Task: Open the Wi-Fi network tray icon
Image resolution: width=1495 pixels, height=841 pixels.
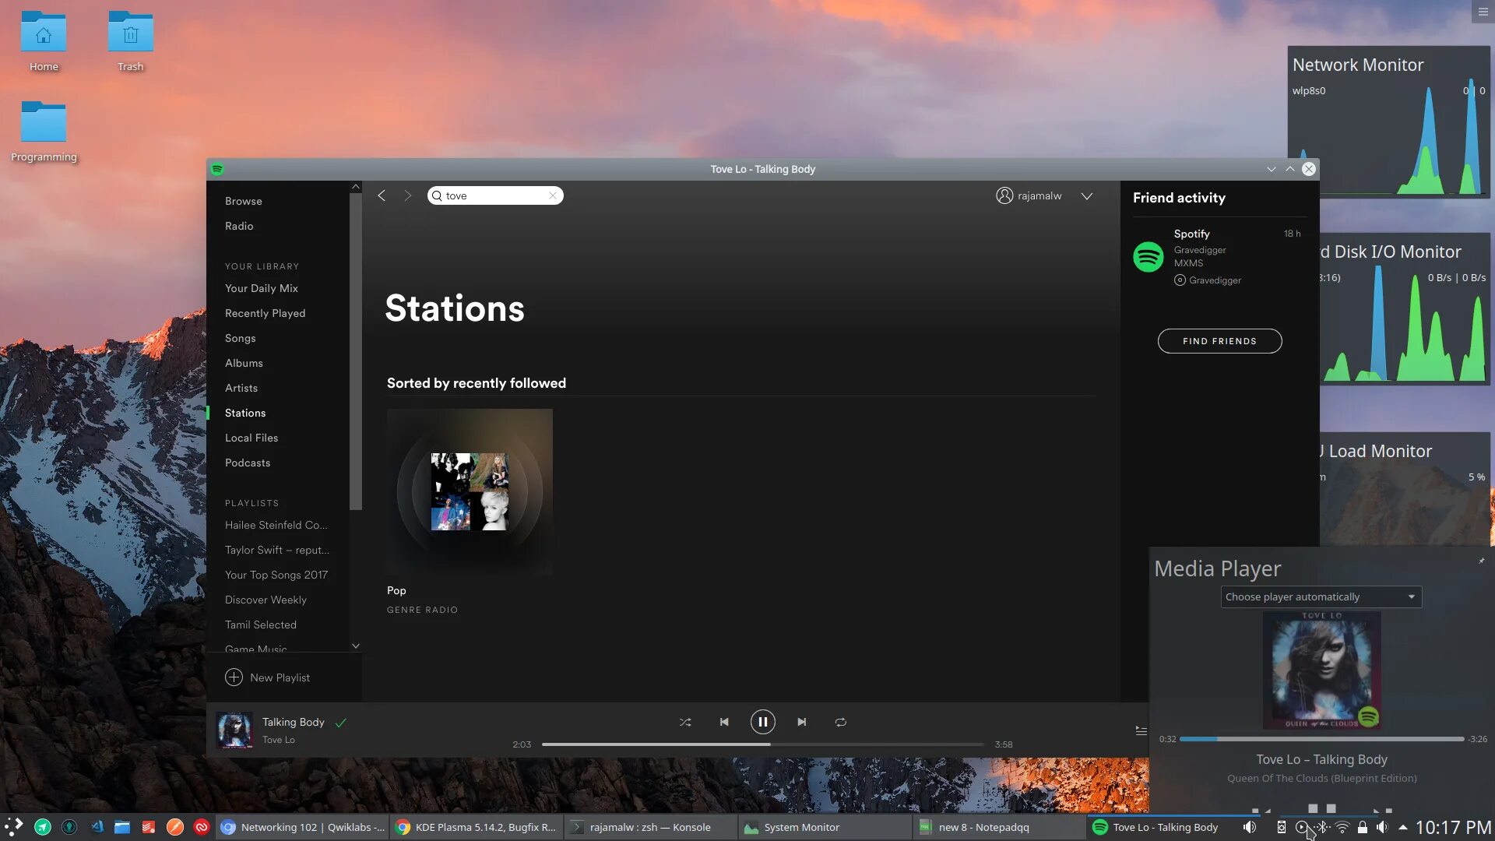Action: [x=1342, y=827]
